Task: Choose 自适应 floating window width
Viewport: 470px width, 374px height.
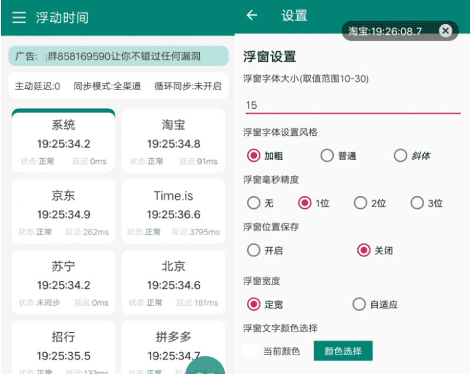Action: pyautogui.click(x=359, y=304)
